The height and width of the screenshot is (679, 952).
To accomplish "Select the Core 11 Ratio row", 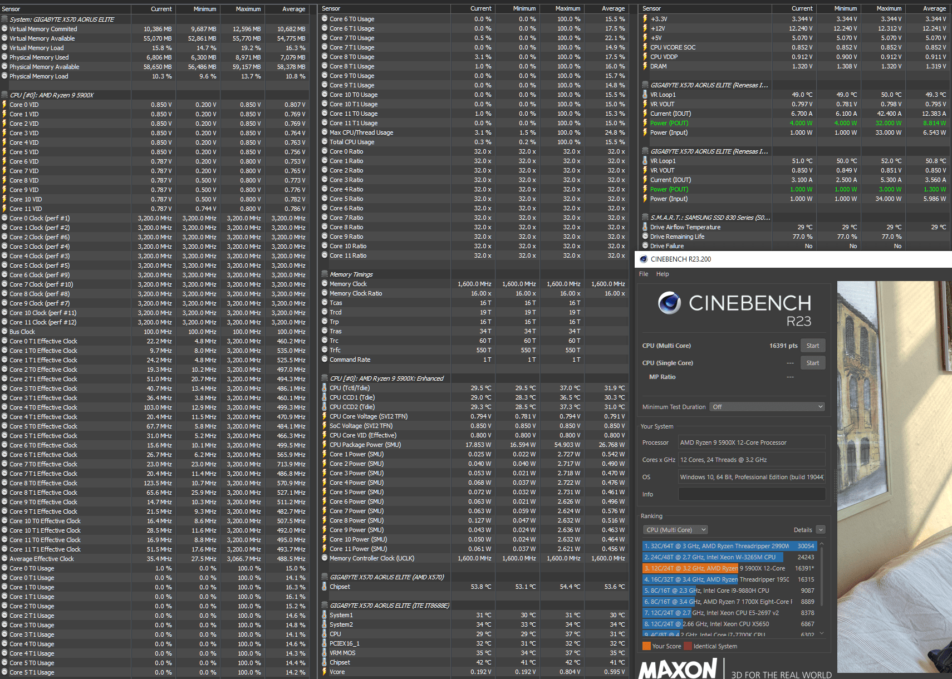I will (474, 255).
